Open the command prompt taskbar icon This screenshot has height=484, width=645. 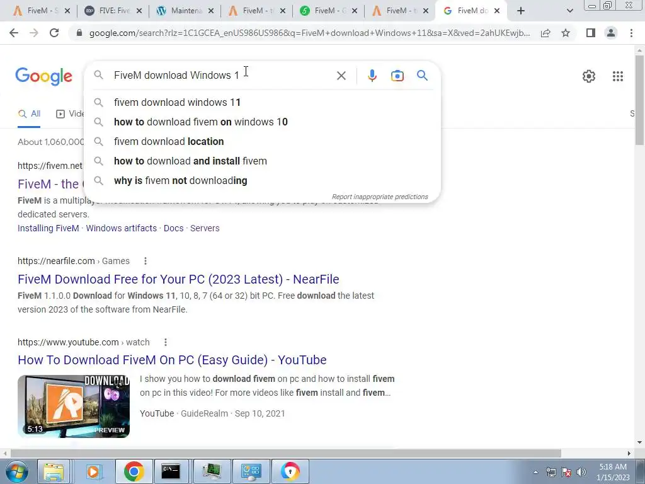click(171, 471)
